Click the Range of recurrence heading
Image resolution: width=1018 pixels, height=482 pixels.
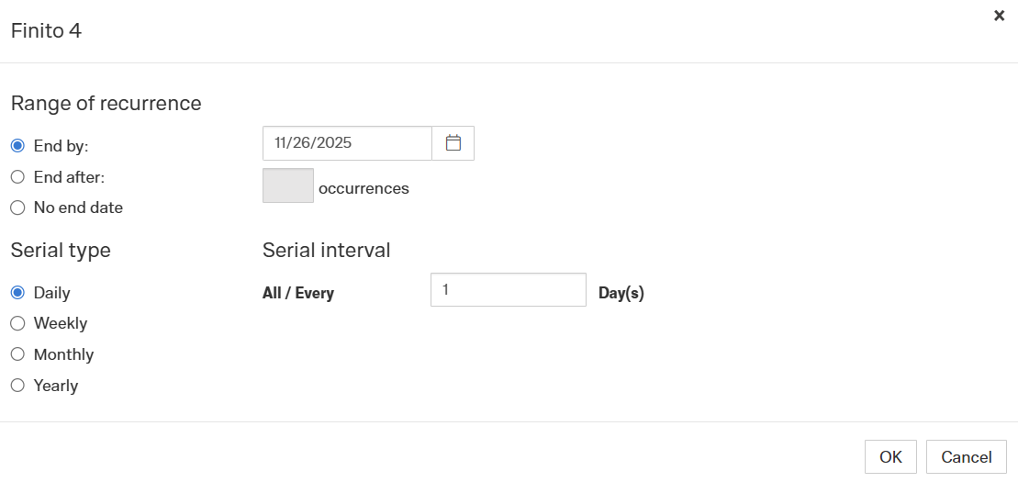point(106,104)
